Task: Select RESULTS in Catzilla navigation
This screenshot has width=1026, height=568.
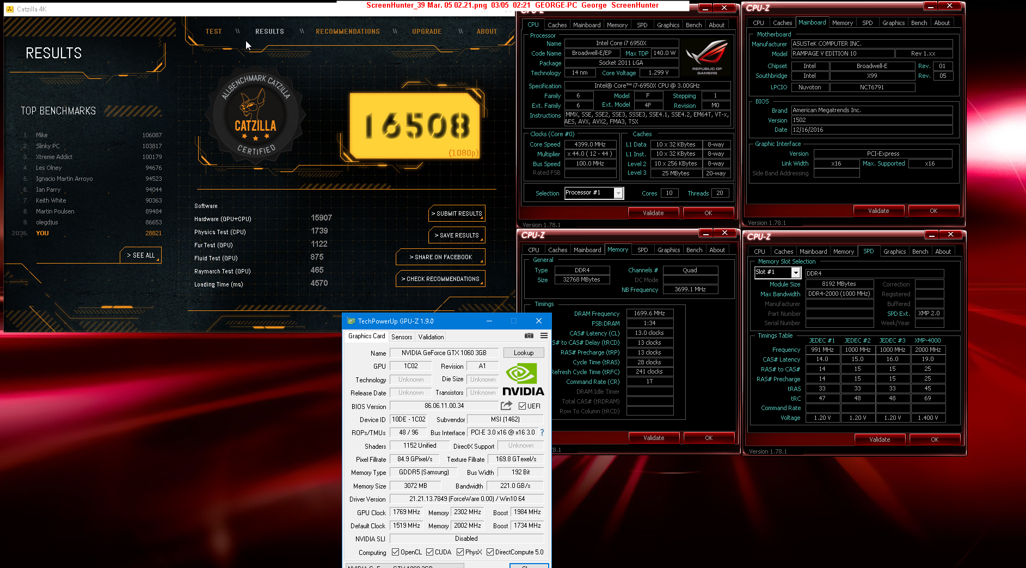Action: 269,32
